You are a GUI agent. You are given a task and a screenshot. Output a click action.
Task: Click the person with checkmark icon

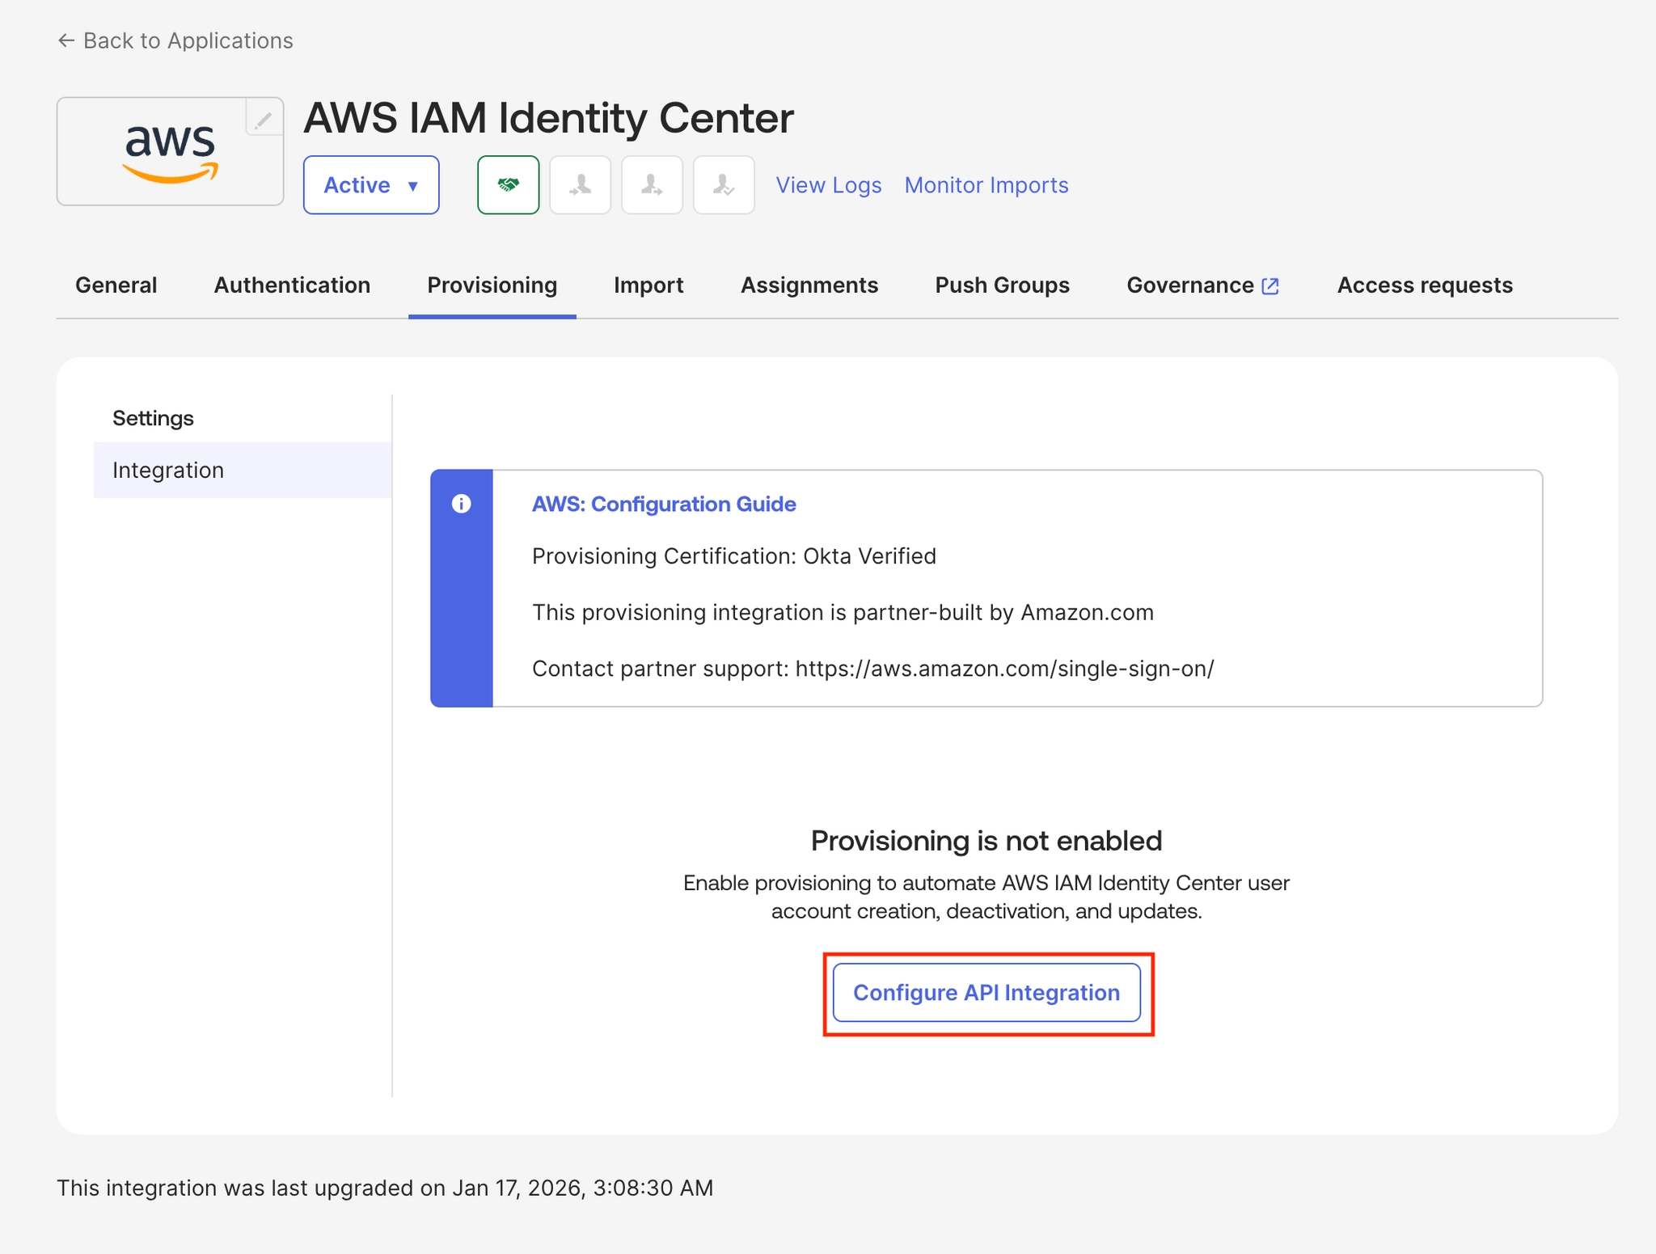point(724,185)
